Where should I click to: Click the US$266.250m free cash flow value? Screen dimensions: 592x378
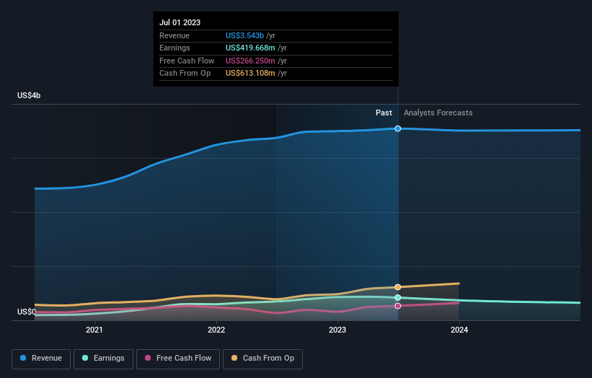point(250,61)
